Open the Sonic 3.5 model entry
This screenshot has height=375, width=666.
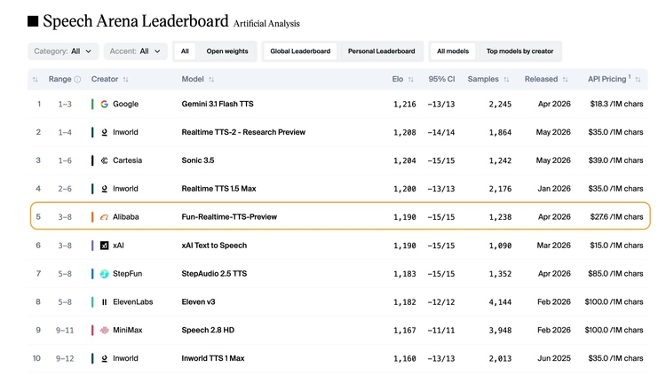coord(198,160)
